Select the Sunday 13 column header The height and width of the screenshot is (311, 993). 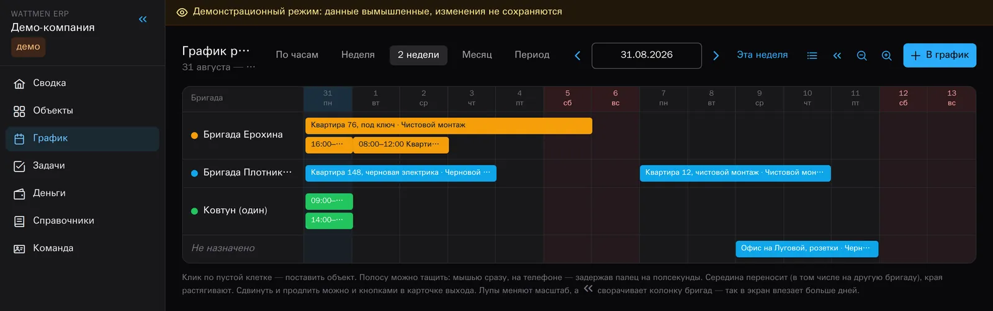pyautogui.click(x=951, y=99)
